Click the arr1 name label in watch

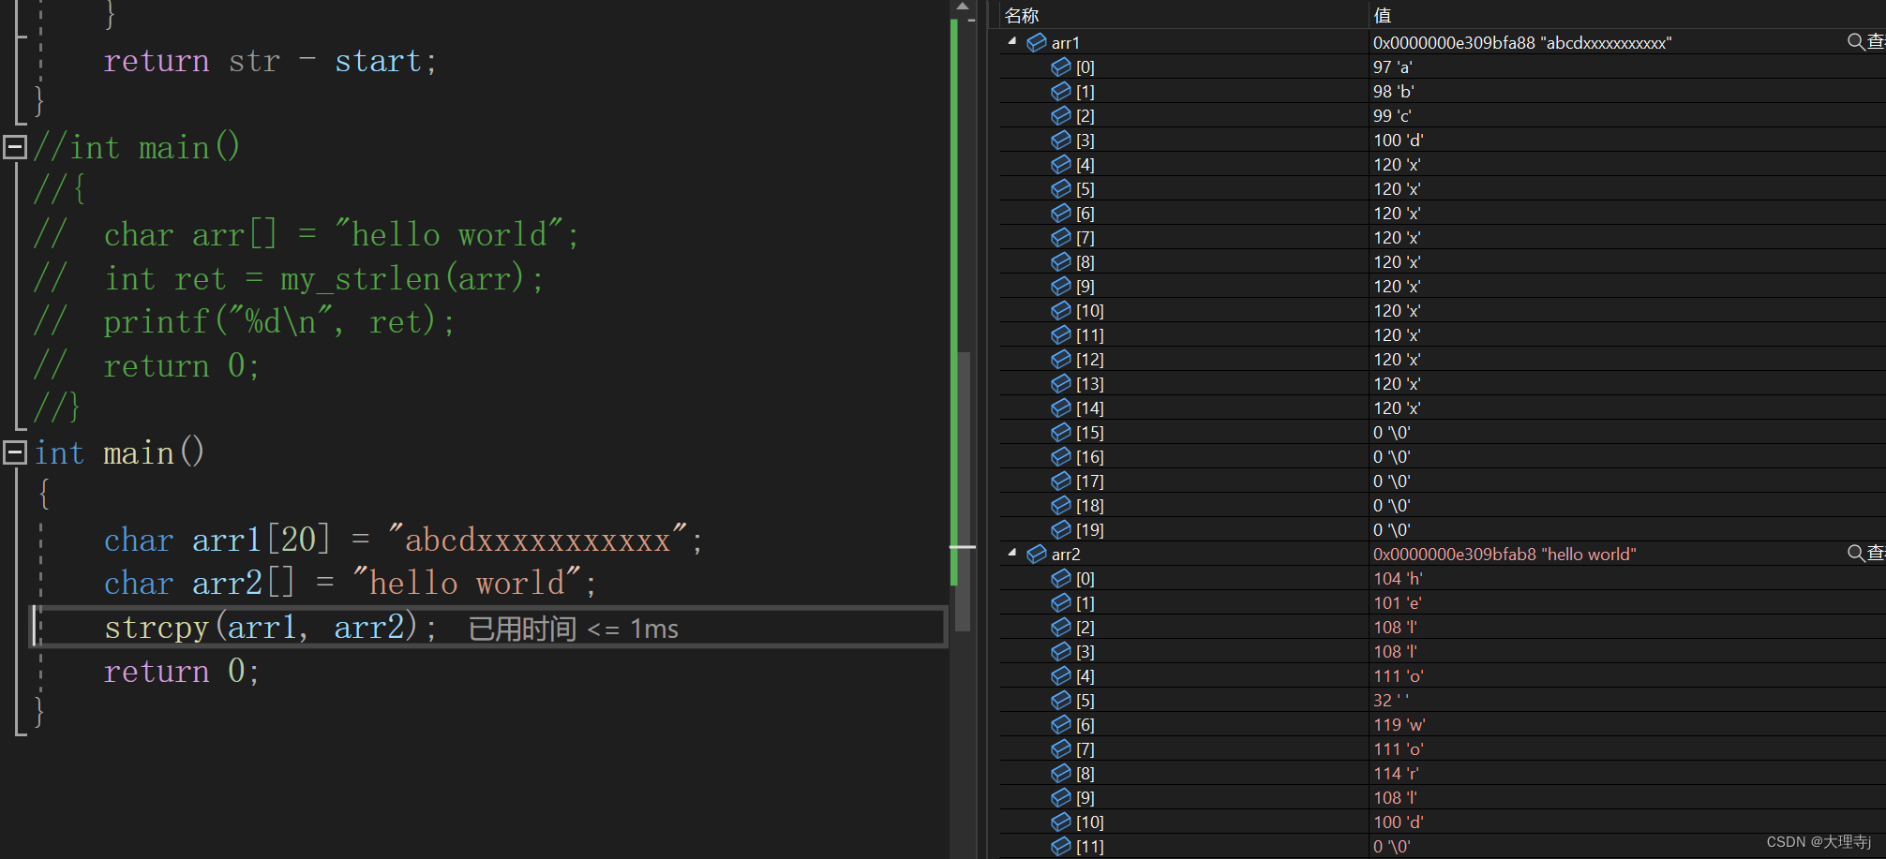1066,43
